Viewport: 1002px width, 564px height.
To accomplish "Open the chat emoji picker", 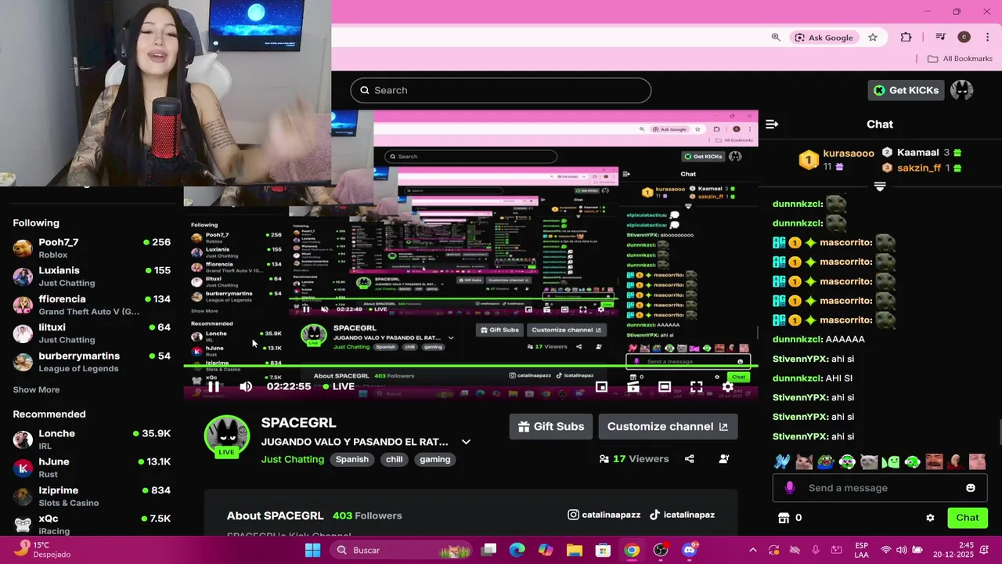I will pos(971,488).
